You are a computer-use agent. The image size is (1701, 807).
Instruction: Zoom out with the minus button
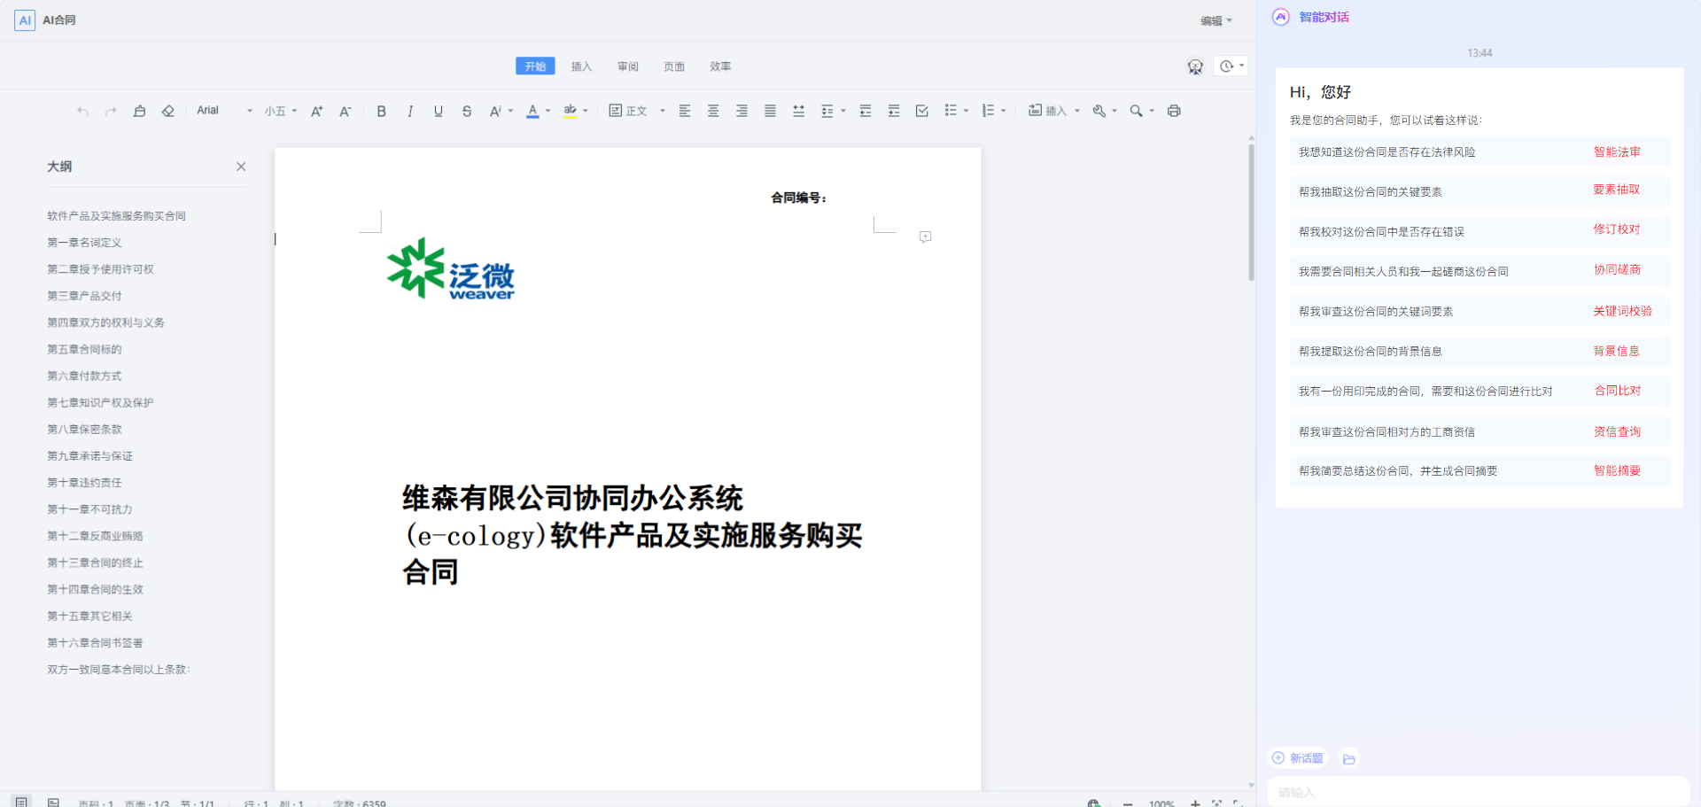1128,803
